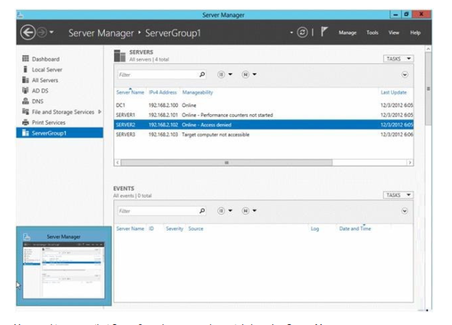Select Dashboard in the sidebar

(46, 59)
